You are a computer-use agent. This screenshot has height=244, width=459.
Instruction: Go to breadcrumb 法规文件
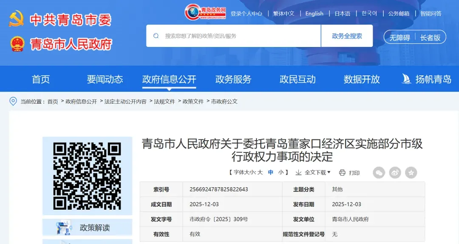164,102
